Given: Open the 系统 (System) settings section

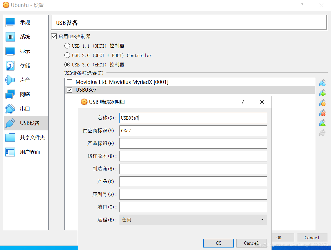Looking at the screenshot, I should [x=26, y=37].
